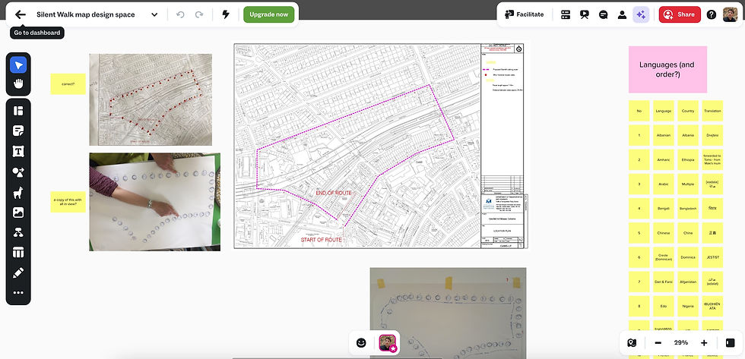The width and height of the screenshot is (745, 359).
Task: Redo the last action
Action: click(x=199, y=14)
